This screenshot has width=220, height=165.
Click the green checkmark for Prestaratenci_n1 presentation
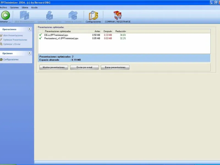point(40,38)
